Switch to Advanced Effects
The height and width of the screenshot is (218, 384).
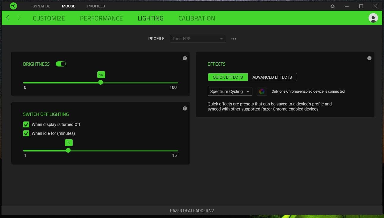pyautogui.click(x=272, y=77)
